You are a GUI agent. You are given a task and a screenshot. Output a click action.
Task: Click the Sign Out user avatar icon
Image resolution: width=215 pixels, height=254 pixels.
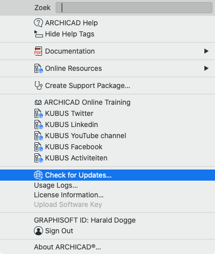[38, 231]
